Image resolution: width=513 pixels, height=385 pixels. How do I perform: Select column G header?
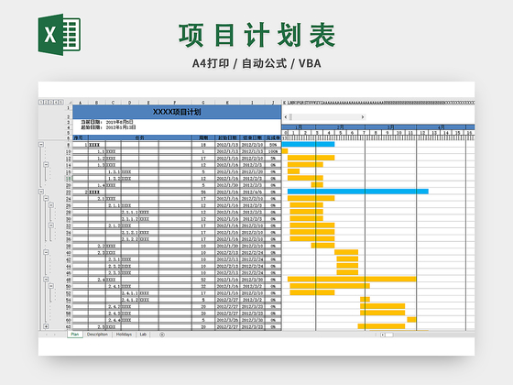click(203, 103)
